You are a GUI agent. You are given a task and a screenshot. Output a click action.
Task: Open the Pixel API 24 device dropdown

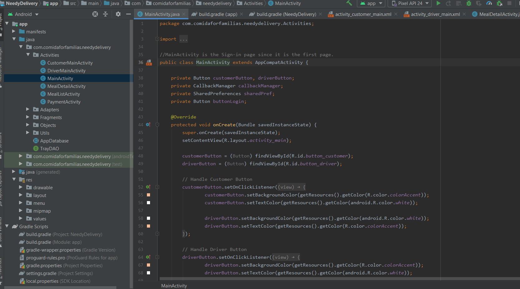click(x=410, y=3)
